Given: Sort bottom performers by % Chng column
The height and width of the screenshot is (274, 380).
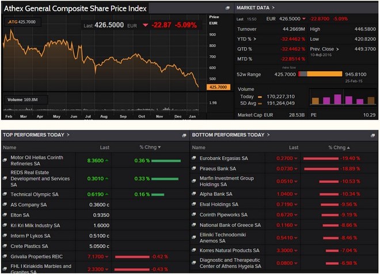Looking at the screenshot, I should (x=339, y=147).
